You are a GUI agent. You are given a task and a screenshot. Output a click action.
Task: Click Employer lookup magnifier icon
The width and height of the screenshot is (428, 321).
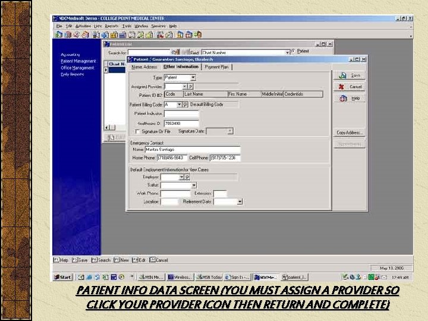coord(187,177)
